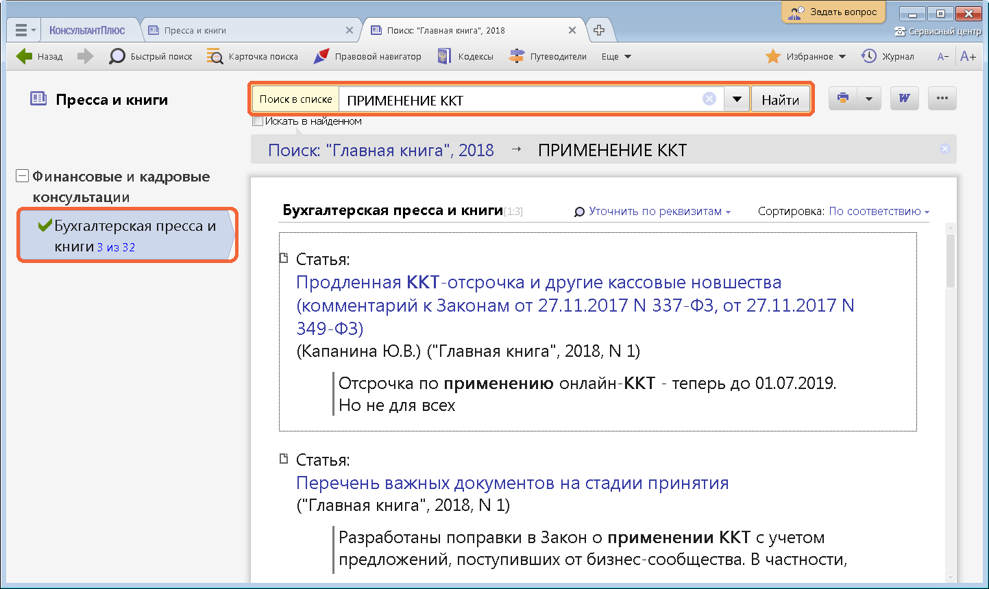
Task: Open the Журнал history
Action: pyautogui.click(x=888, y=57)
